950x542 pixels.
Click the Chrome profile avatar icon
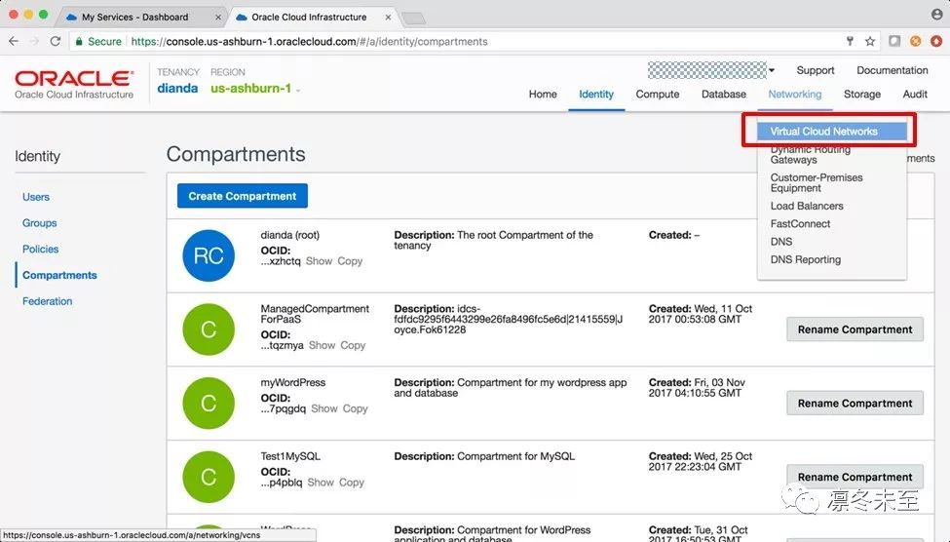pos(936,15)
